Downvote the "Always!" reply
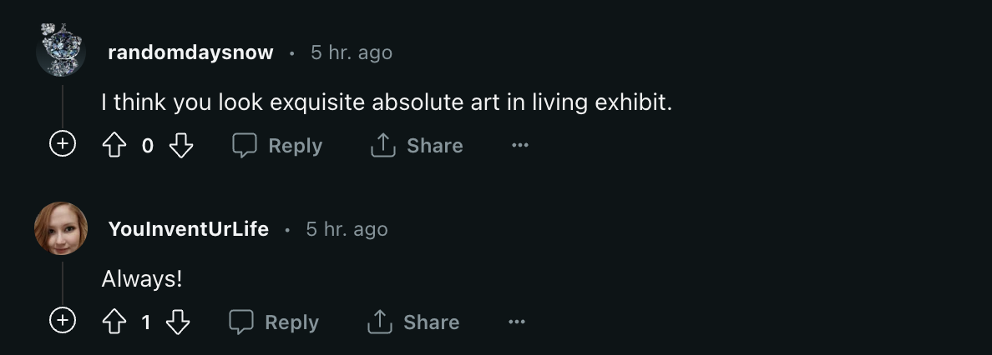The image size is (992, 355). pos(178,322)
